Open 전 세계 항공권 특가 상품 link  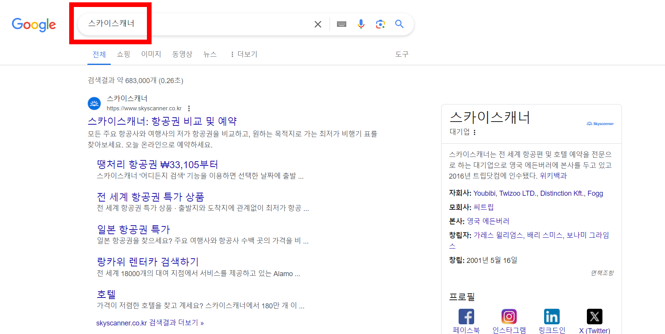tap(150, 197)
